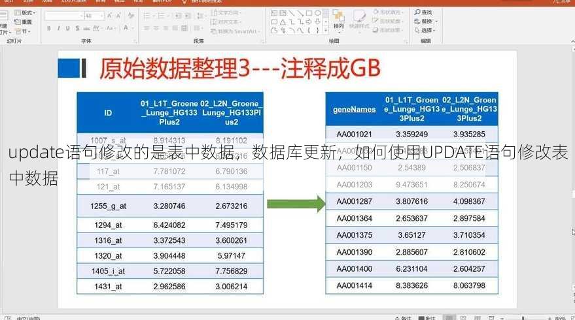Clear all text formatting
Screen dimensions: 575x320
coord(131,16)
